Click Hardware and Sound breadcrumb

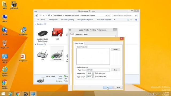click(72, 15)
